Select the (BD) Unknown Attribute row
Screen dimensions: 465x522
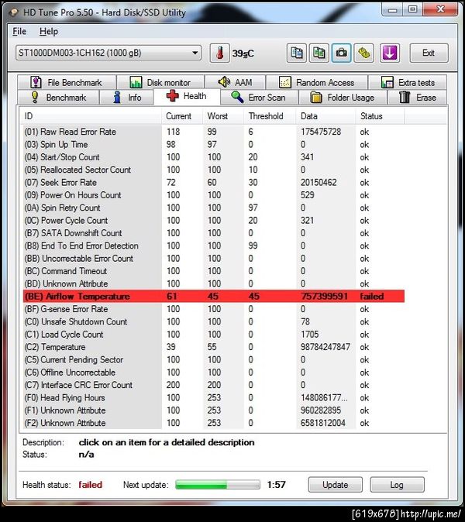(x=214, y=283)
